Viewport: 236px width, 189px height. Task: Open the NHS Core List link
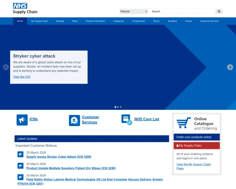coord(147,119)
